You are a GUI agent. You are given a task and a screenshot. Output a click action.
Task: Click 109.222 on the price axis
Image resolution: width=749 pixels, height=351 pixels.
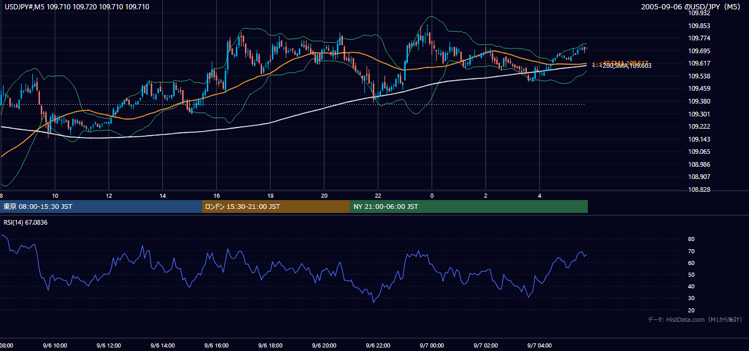point(699,126)
